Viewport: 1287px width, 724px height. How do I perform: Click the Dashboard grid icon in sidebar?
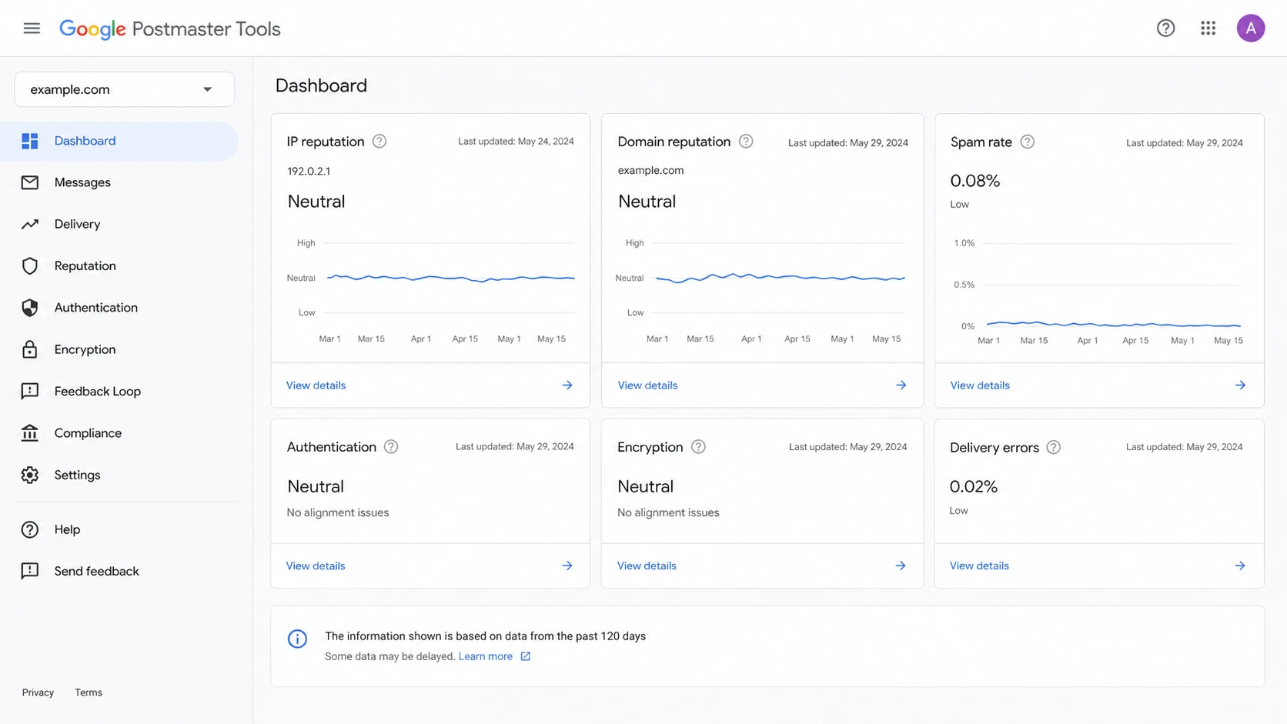point(30,141)
